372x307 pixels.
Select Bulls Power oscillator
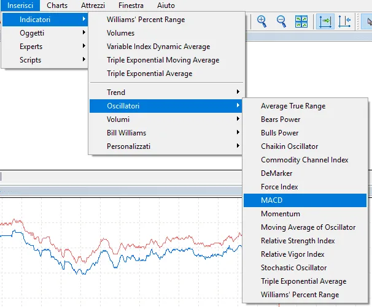305,133
